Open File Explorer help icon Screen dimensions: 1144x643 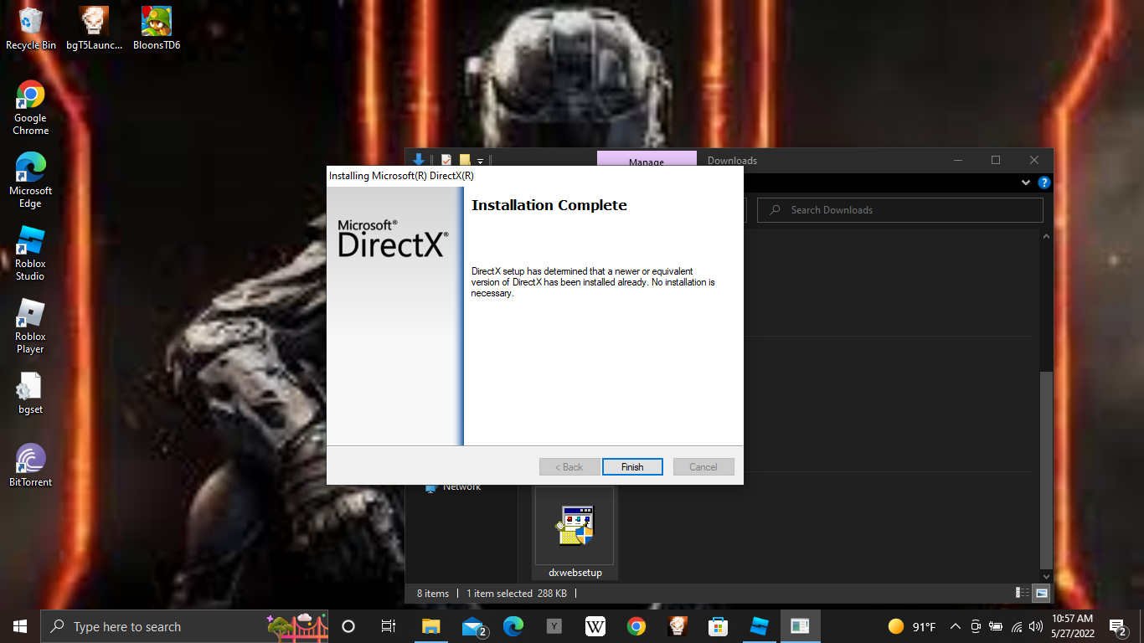pos(1044,183)
